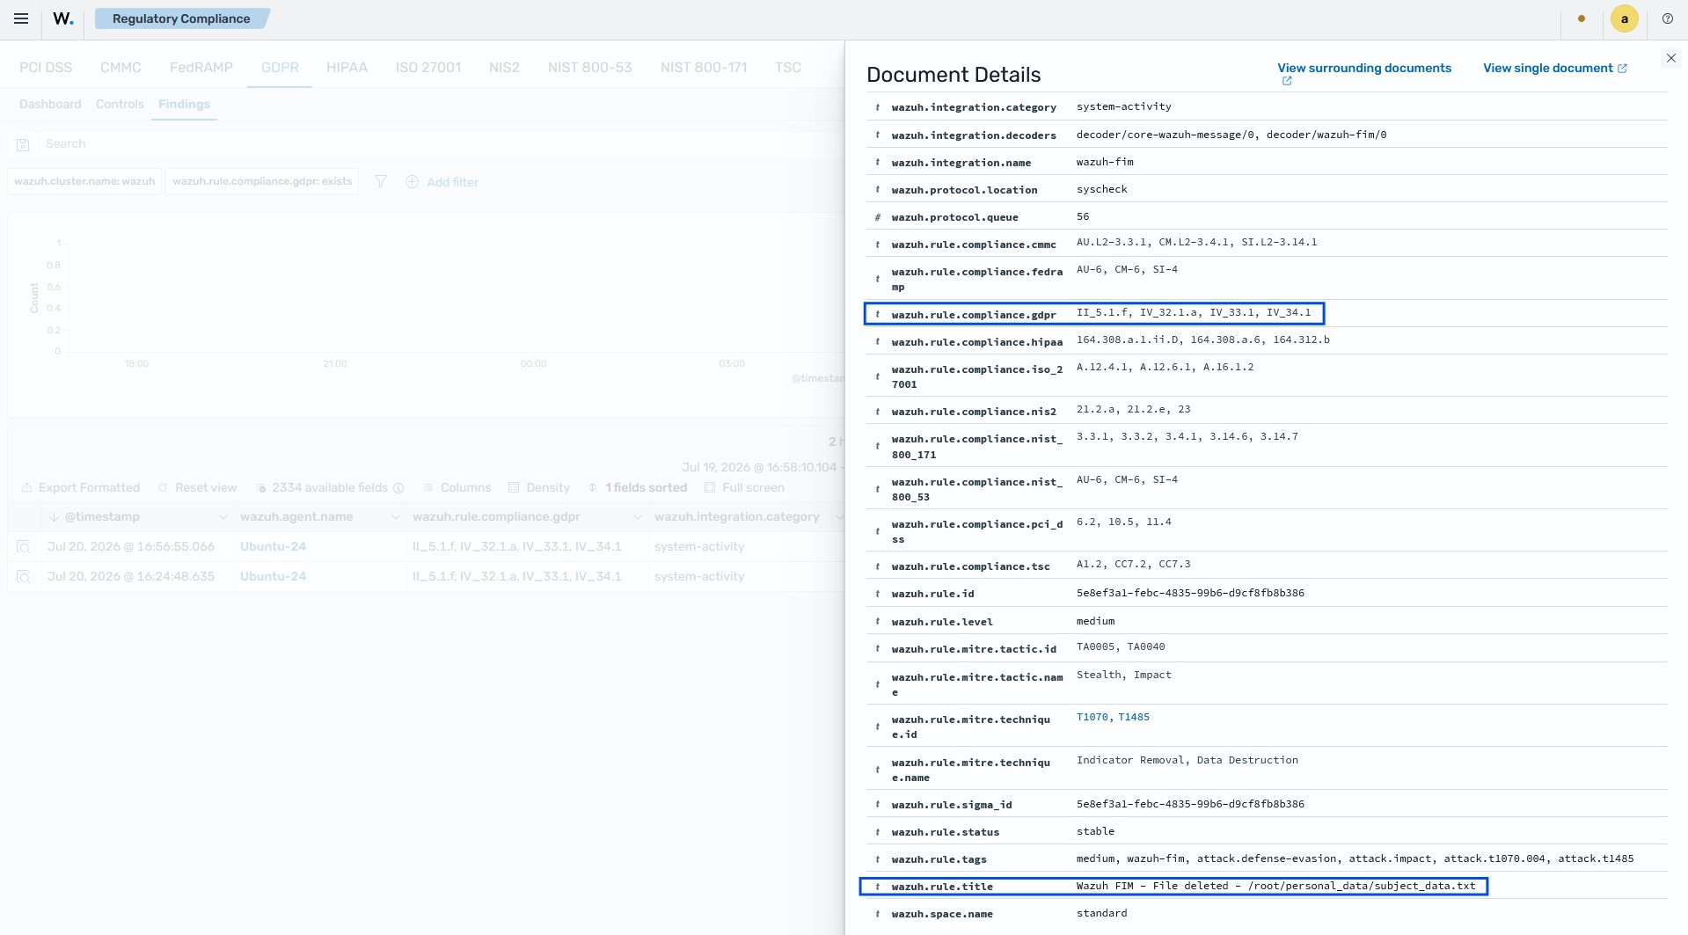
Task: Open the 2334 available fields list
Action: pos(322,487)
